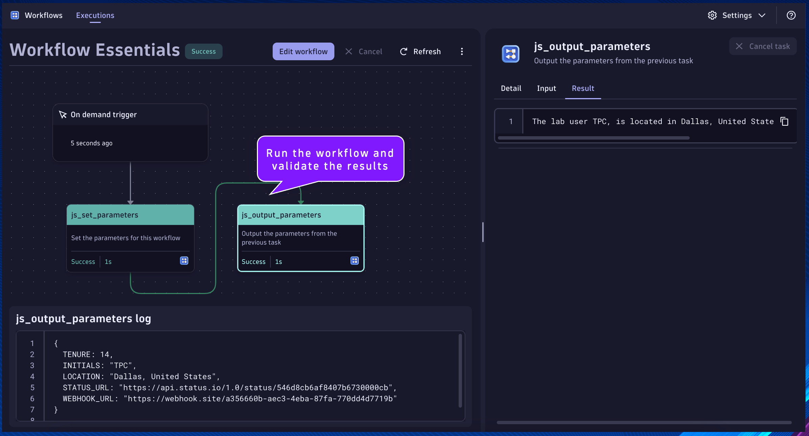Copy the result with the copy icon
The height and width of the screenshot is (436, 809).
point(784,121)
